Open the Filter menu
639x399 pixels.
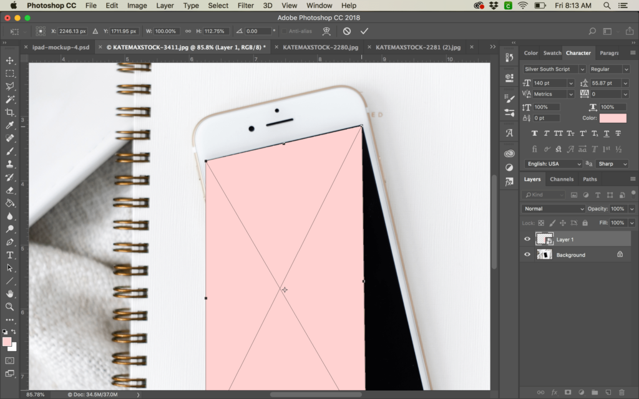point(246,6)
